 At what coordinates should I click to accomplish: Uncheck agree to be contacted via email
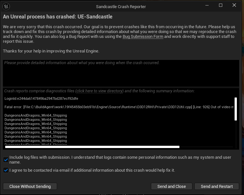tap(6, 170)
